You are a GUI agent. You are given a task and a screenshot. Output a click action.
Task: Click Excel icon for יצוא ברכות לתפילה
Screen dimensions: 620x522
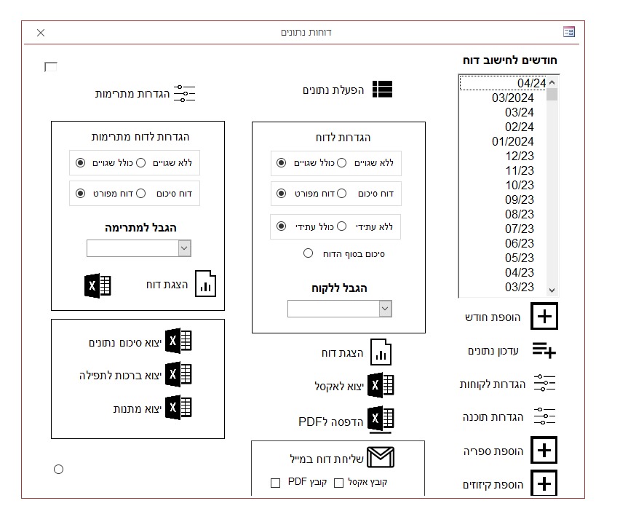tap(178, 374)
